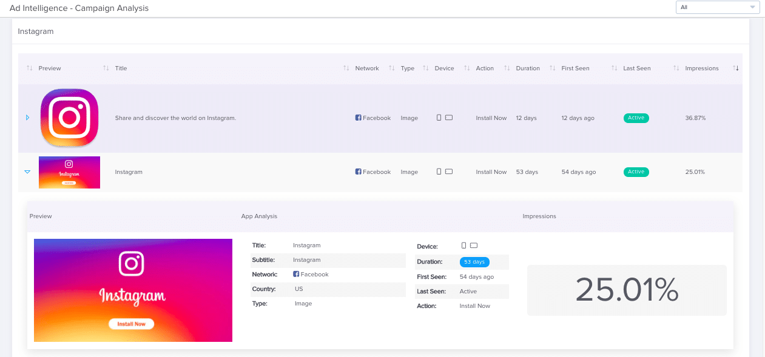The height and width of the screenshot is (357, 765).
Task: Click Facebook logo in the 53 days table row
Action: tap(359, 172)
